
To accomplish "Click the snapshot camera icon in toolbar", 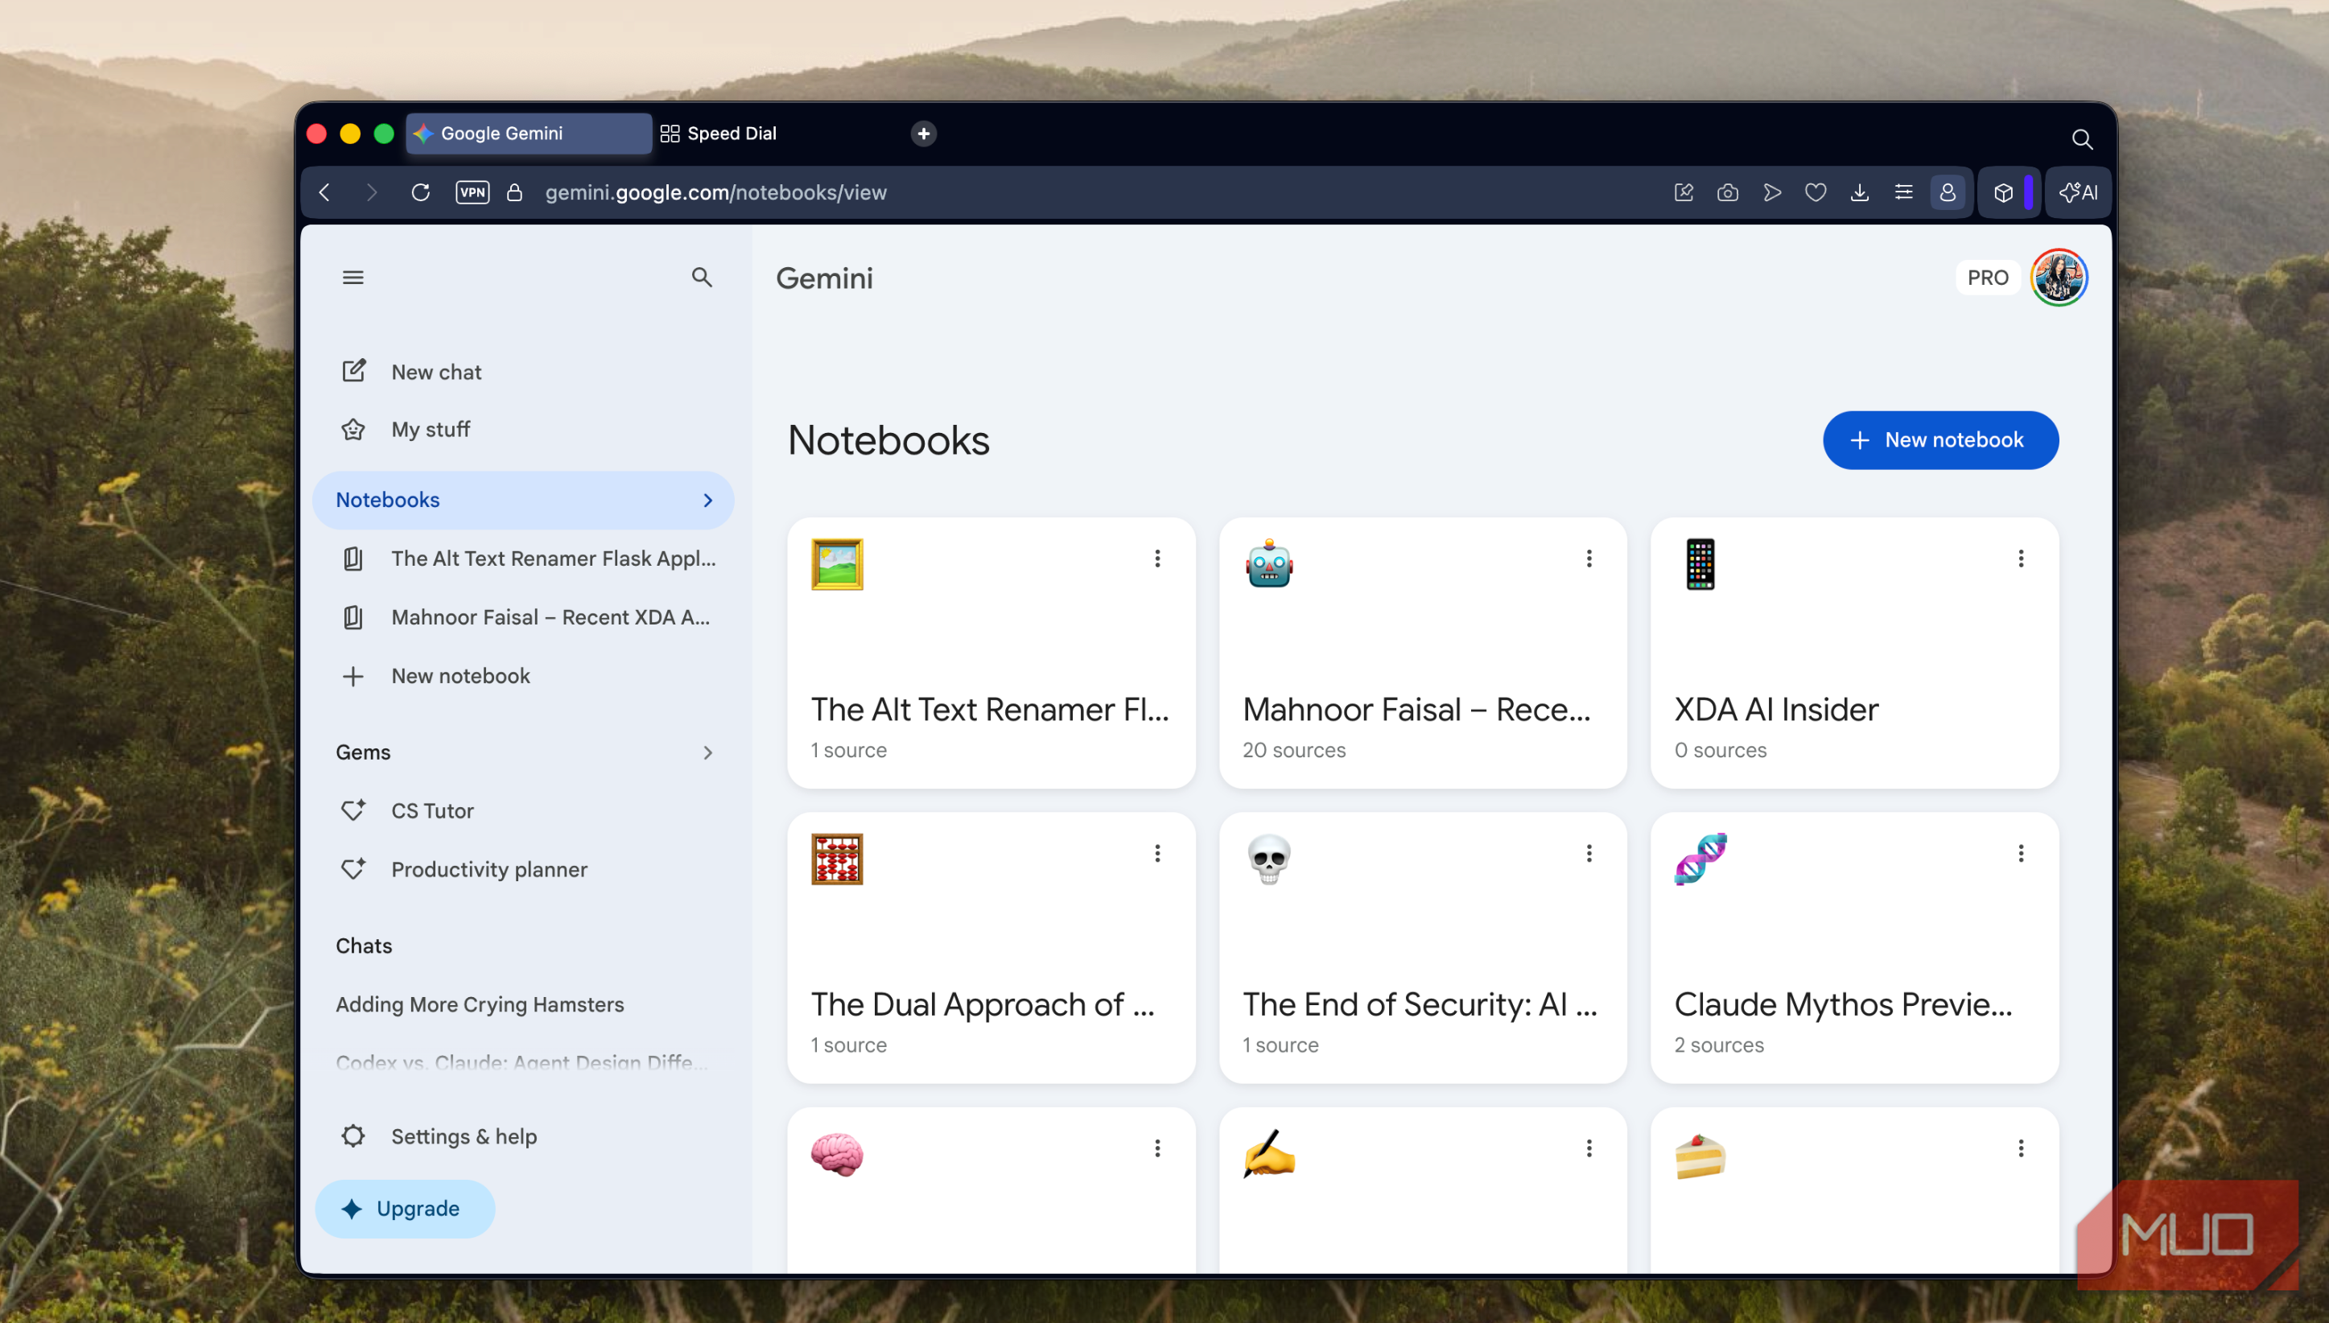I will 1728,192.
